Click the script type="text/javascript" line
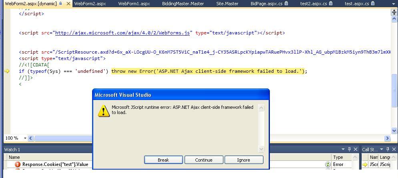The height and width of the screenshot is (178, 398). click(x=62, y=58)
